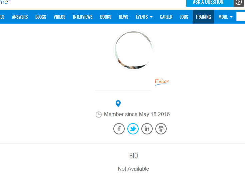The height and width of the screenshot is (183, 245).
Task: Click the blue location pin icon
Action: [118, 103]
